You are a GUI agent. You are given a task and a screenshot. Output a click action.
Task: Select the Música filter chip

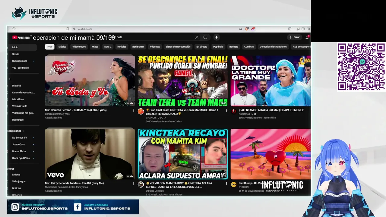tap(62, 47)
